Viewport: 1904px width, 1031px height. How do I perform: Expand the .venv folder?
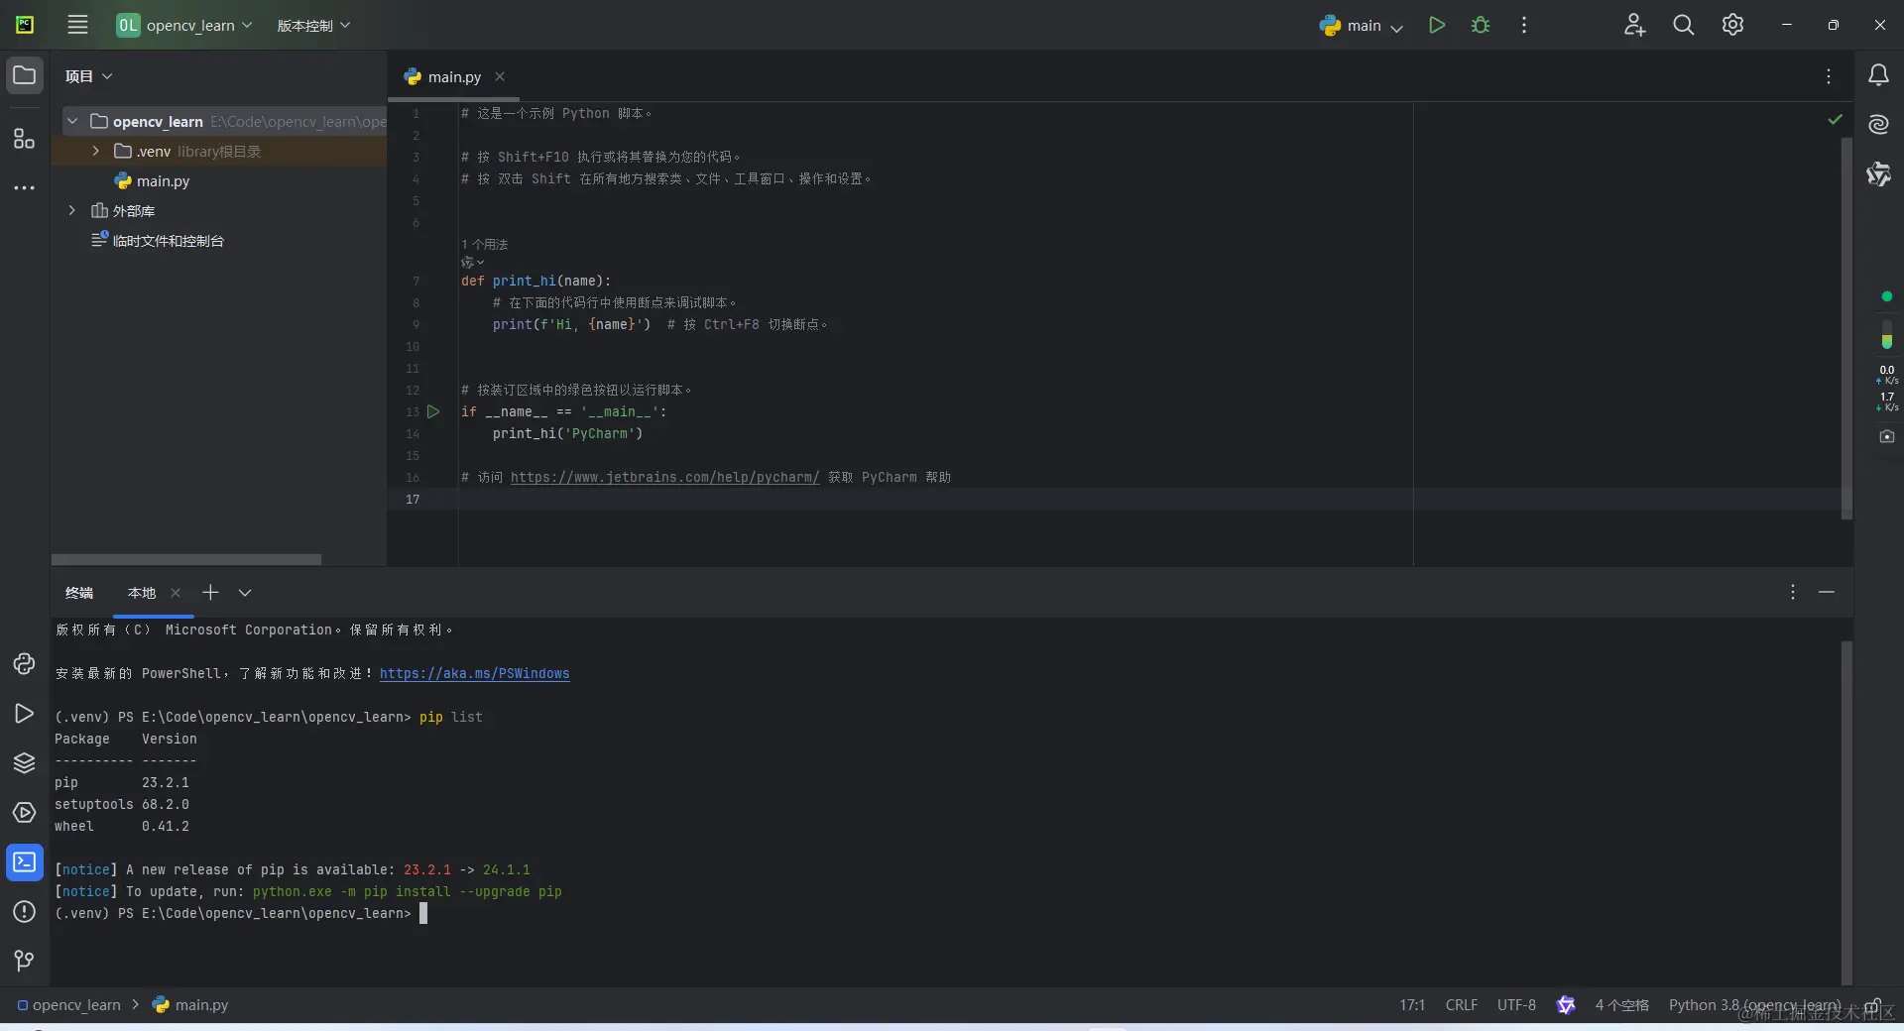click(x=95, y=151)
